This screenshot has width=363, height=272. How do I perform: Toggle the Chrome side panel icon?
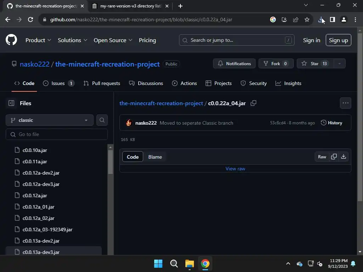333,20
